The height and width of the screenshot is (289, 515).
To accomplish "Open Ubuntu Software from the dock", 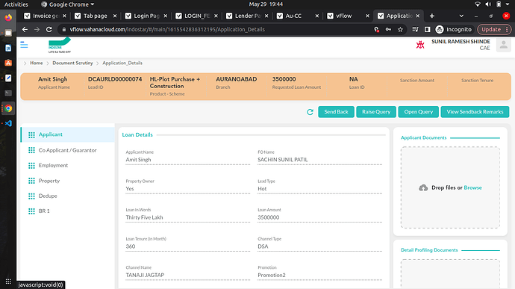I will [8, 63].
